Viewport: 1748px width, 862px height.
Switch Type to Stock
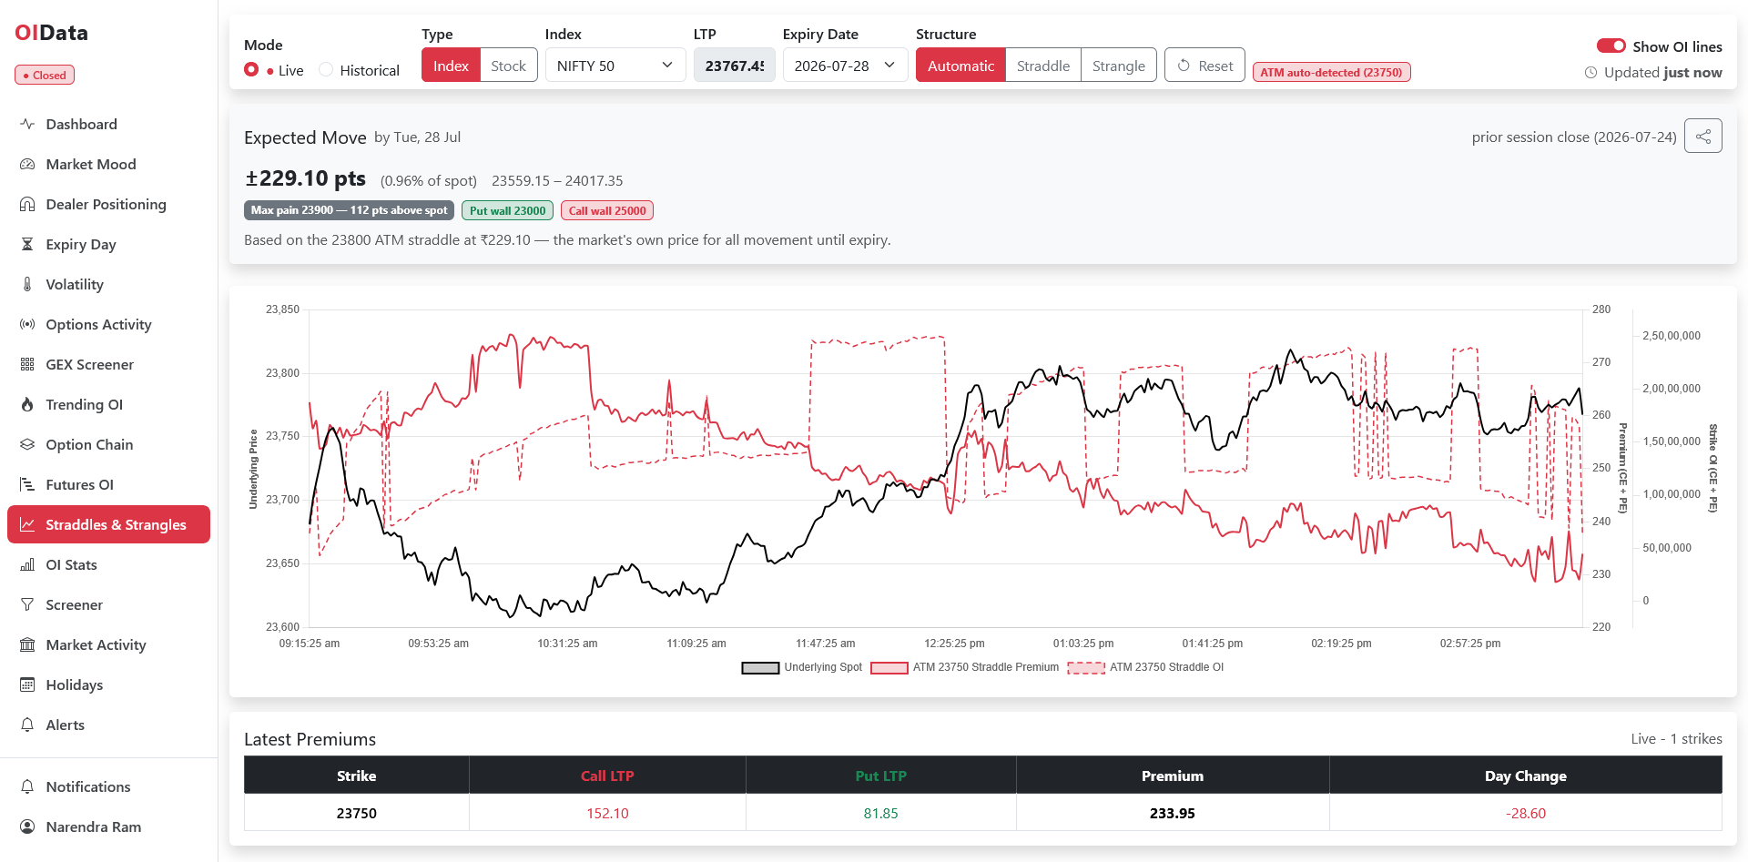pyautogui.click(x=508, y=66)
